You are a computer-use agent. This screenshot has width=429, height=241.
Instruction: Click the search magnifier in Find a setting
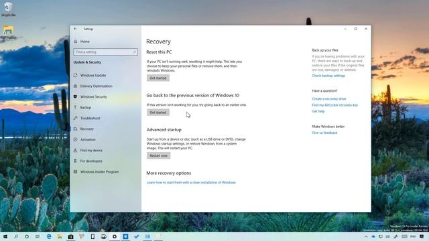134,52
